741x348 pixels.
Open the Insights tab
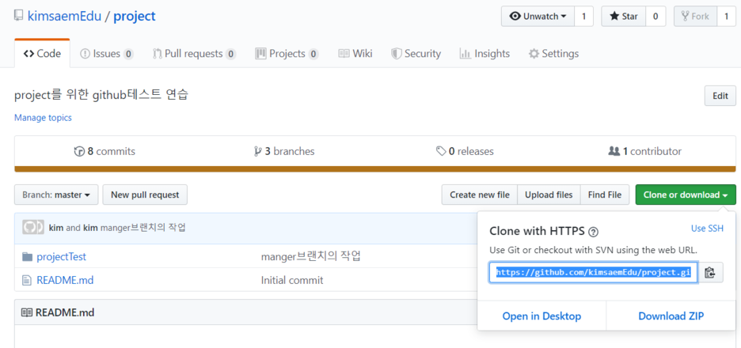pyautogui.click(x=484, y=54)
